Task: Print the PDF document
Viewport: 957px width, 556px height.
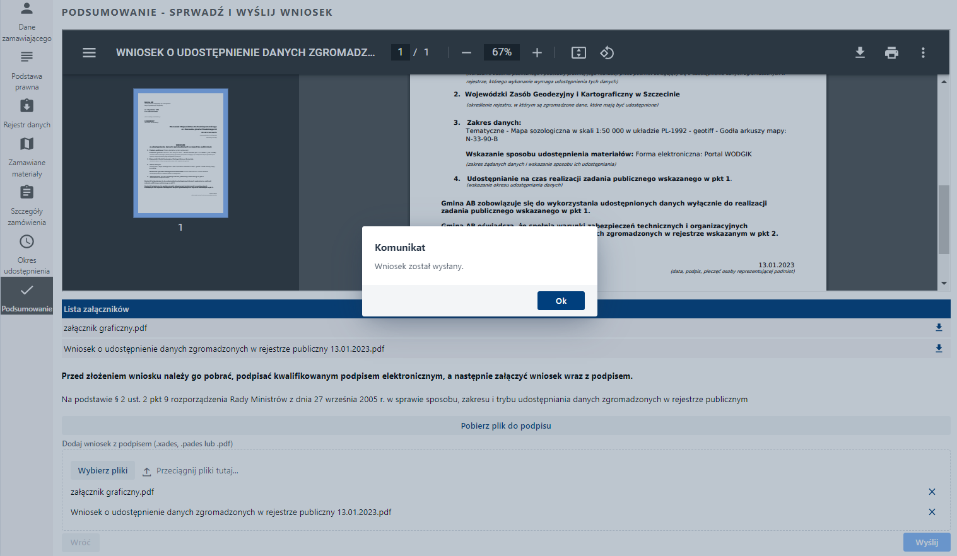Action: (891, 53)
